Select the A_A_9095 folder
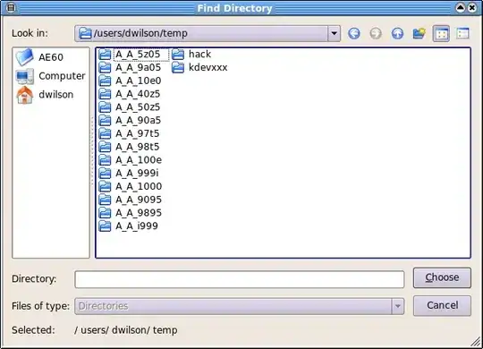This screenshot has width=483, height=349. 130,200
